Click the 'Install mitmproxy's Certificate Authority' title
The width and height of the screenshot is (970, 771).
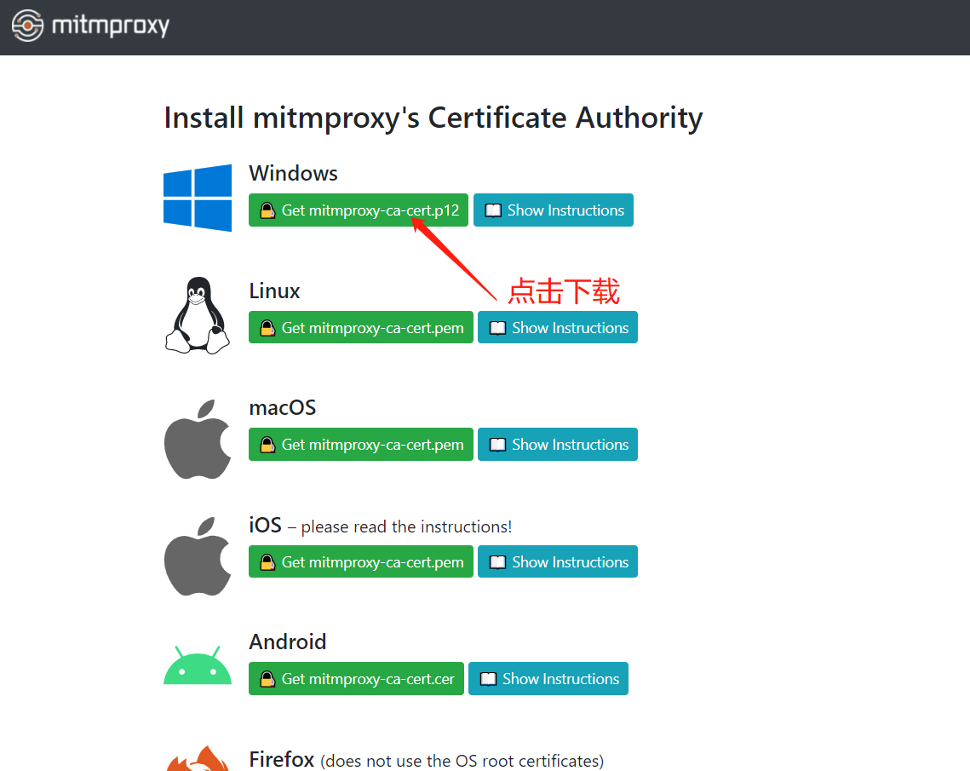tap(433, 118)
